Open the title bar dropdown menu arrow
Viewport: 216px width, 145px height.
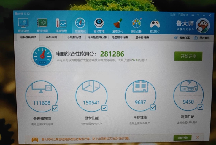point(198,15)
